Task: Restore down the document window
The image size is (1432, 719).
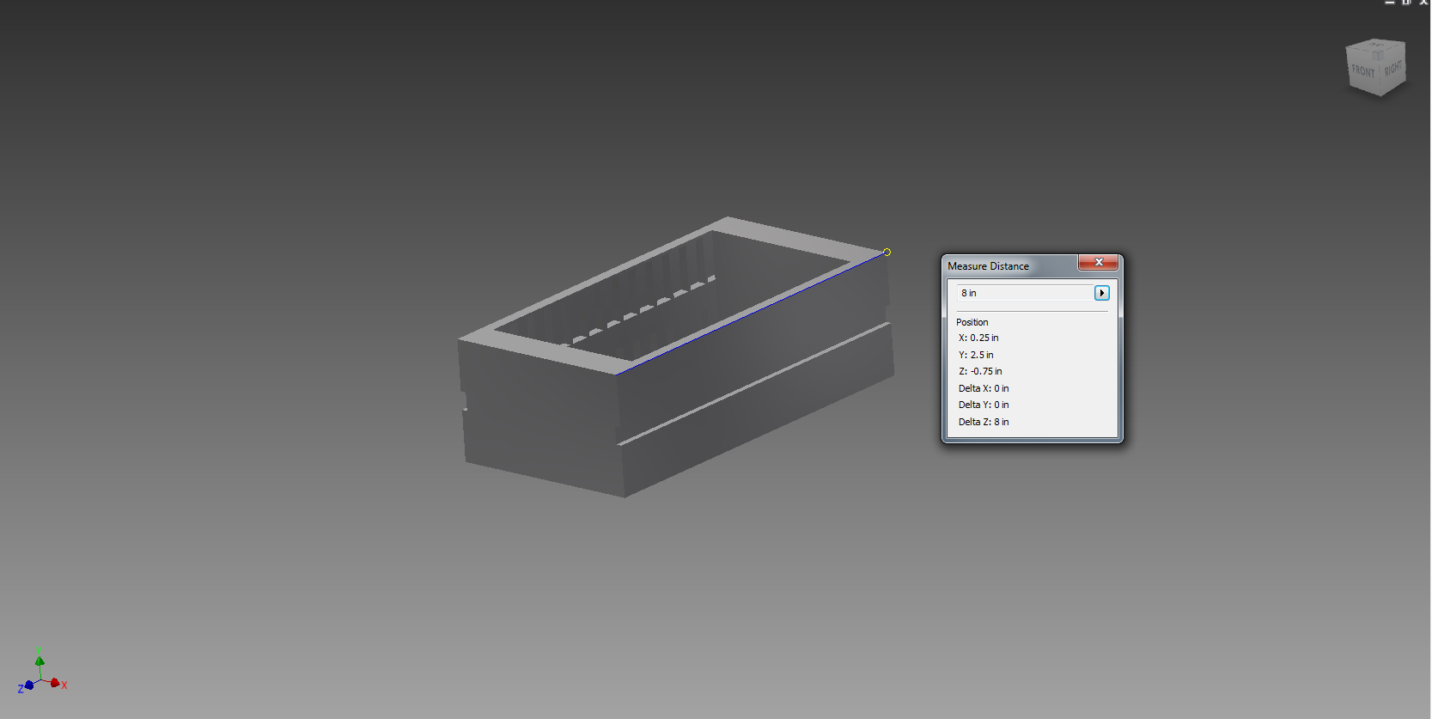Action: [x=1407, y=3]
